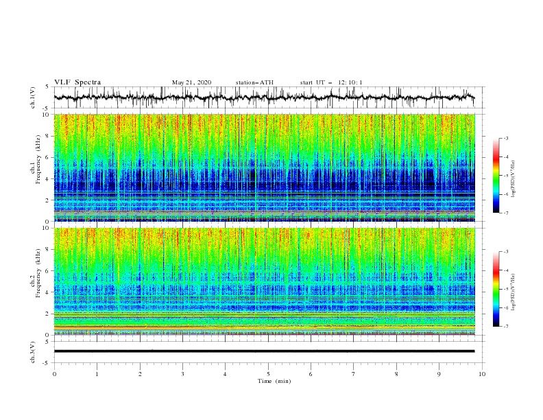Image resolution: width=543 pixels, height=420 pixels.
Task: Select the "start UT = 12:10:1" text
Action: click(x=331, y=82)
